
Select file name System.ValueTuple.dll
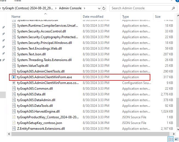pyautogui.click(x=33, y=66)
